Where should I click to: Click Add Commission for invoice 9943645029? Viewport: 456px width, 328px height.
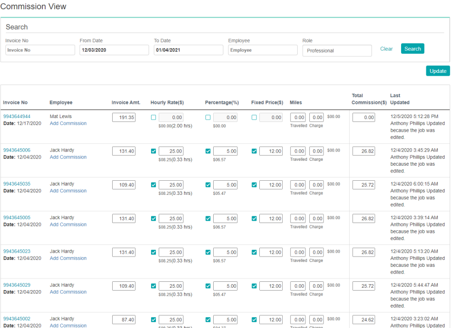pos(68,292)
